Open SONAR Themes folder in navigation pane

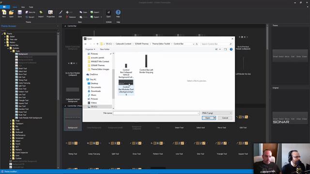point(98,65)
